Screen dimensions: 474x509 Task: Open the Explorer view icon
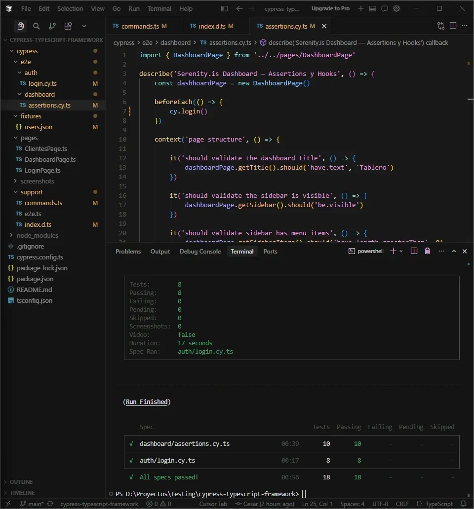[x=20, y=26]
